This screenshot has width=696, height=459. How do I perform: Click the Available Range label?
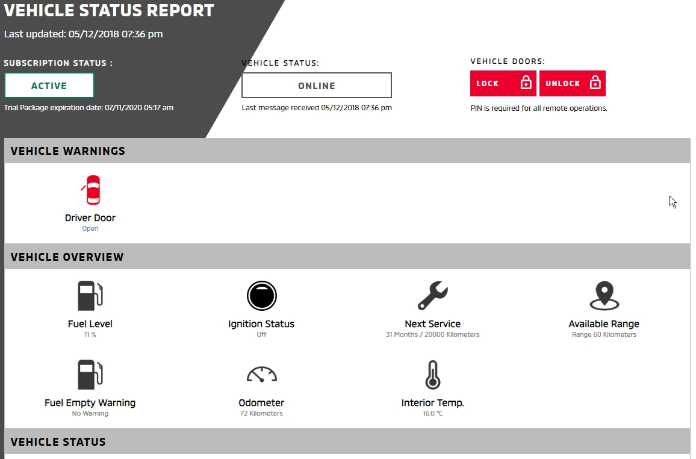[604, 324]
